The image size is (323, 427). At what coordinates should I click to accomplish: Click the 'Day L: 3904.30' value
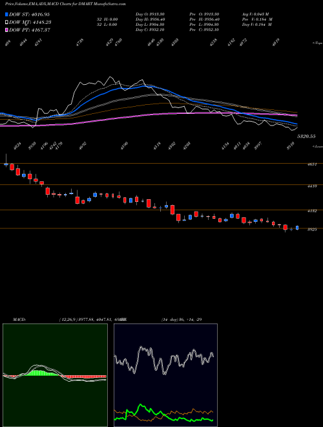pyautogui.click(x=150, y=25)
